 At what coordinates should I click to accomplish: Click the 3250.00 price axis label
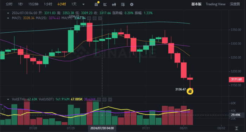coord(236,58)
